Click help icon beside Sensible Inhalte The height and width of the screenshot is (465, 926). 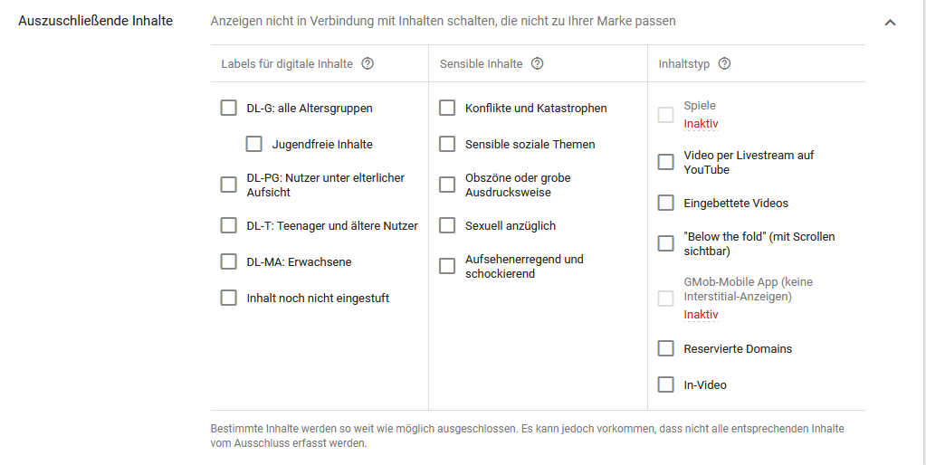[x=537, y=64]
